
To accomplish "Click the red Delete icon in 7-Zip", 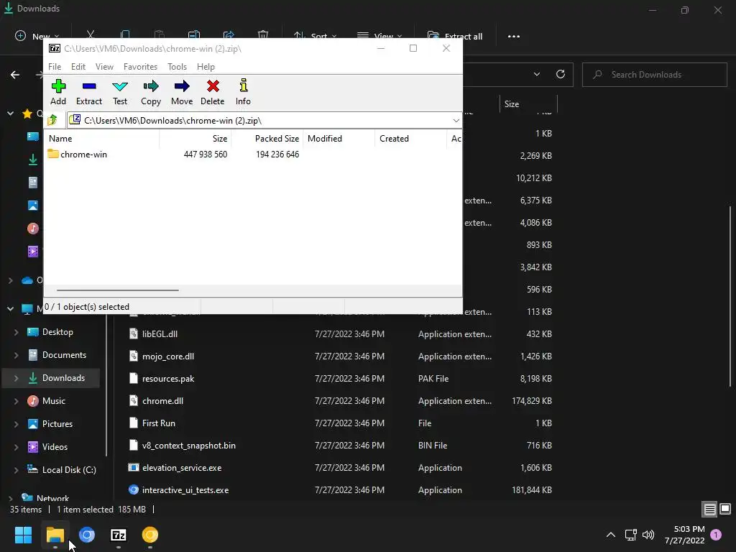I will [x=213, y=86].
